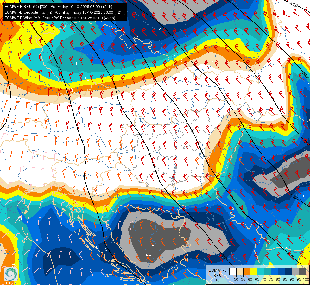Click the yellow 60–65% legend swatch
Screen dimensions: 310x285
pyautogui.click(x=254, y=271)
